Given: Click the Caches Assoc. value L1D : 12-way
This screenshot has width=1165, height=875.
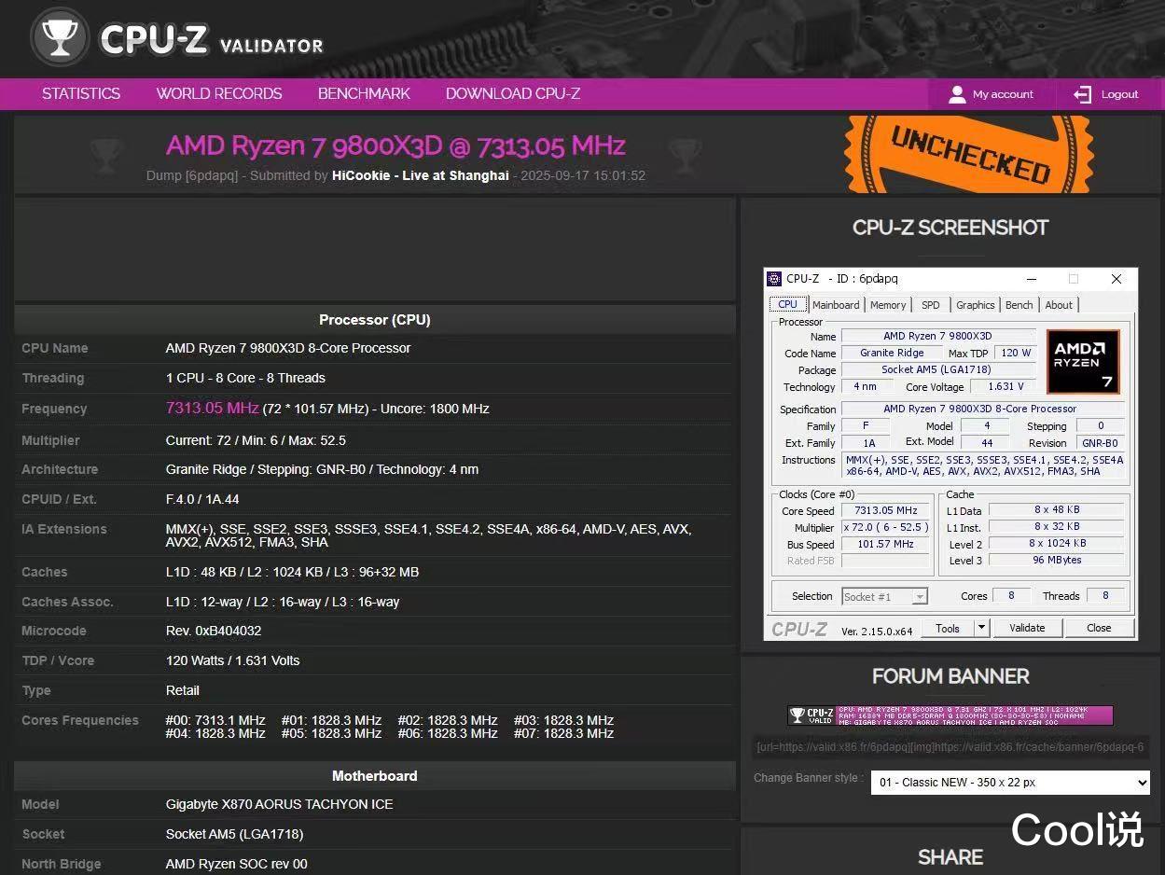Looking at the screenshot, I should [283, 602].
